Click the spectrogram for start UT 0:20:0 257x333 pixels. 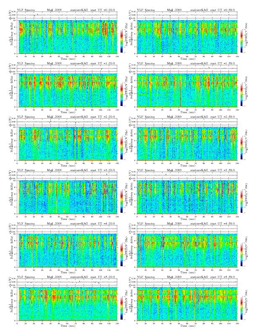pos(67,37)
